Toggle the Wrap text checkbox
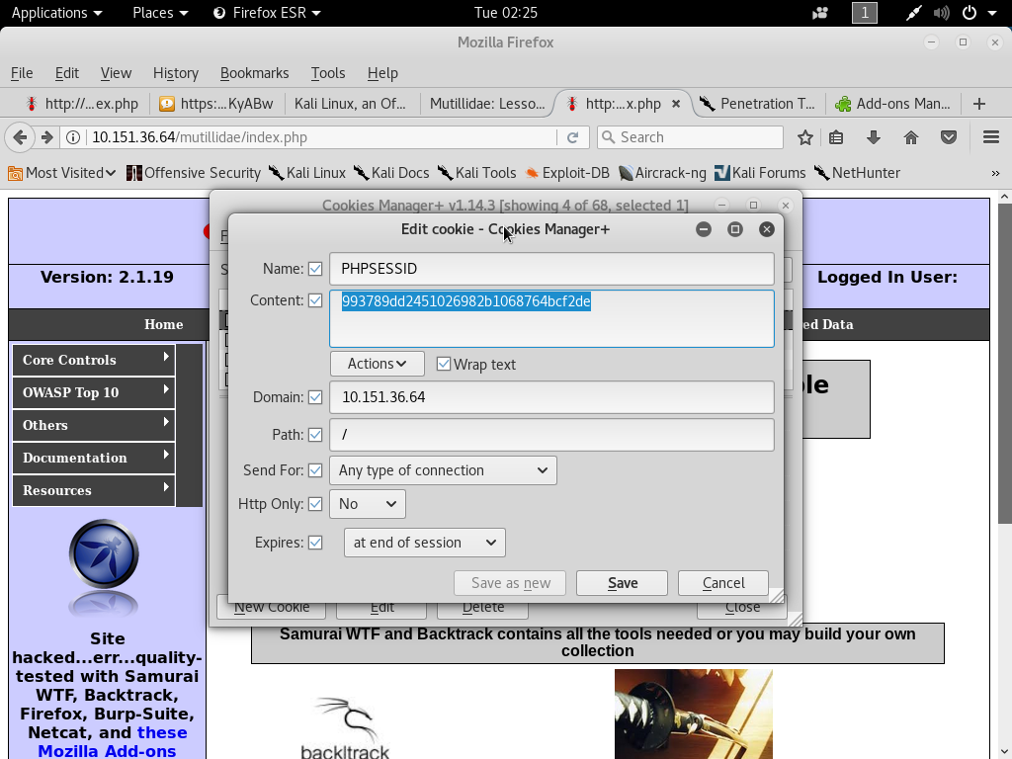The image size is (1012, 759). click(444, 365)
